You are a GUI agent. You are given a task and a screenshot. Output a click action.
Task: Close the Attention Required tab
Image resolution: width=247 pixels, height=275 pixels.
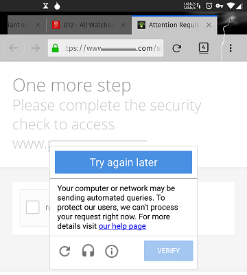(209, 25)
